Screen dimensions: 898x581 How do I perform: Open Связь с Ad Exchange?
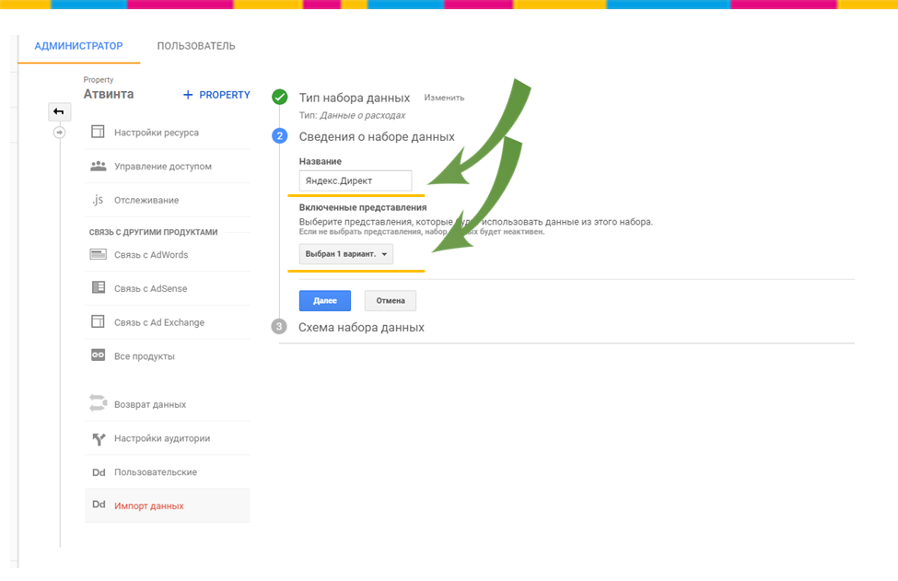[x=168, y=322]
